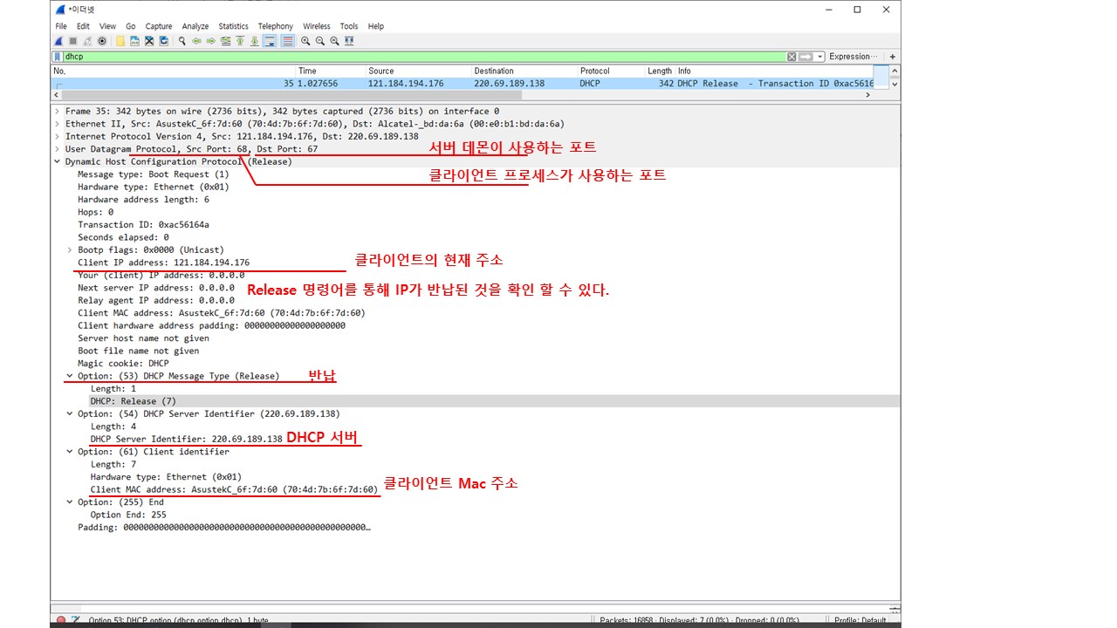Go to next packet arrow
The image size is (1117, 628).
click(x=211, y=41)
